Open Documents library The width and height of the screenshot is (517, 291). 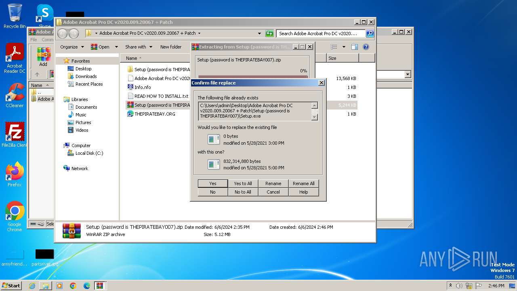pyautogui.click(x=86, y=107)
